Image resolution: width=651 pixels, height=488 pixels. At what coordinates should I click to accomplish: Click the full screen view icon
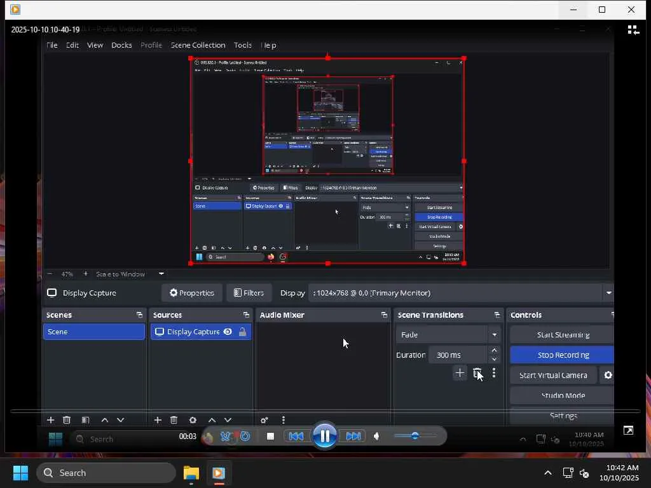[x=628, y=431]
